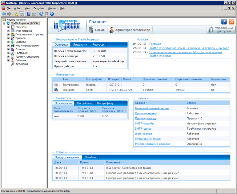The width and height of the screenshot is (237, 194).
Task: Click the Отчеты chart tree icon
Action: click(13, 49)
